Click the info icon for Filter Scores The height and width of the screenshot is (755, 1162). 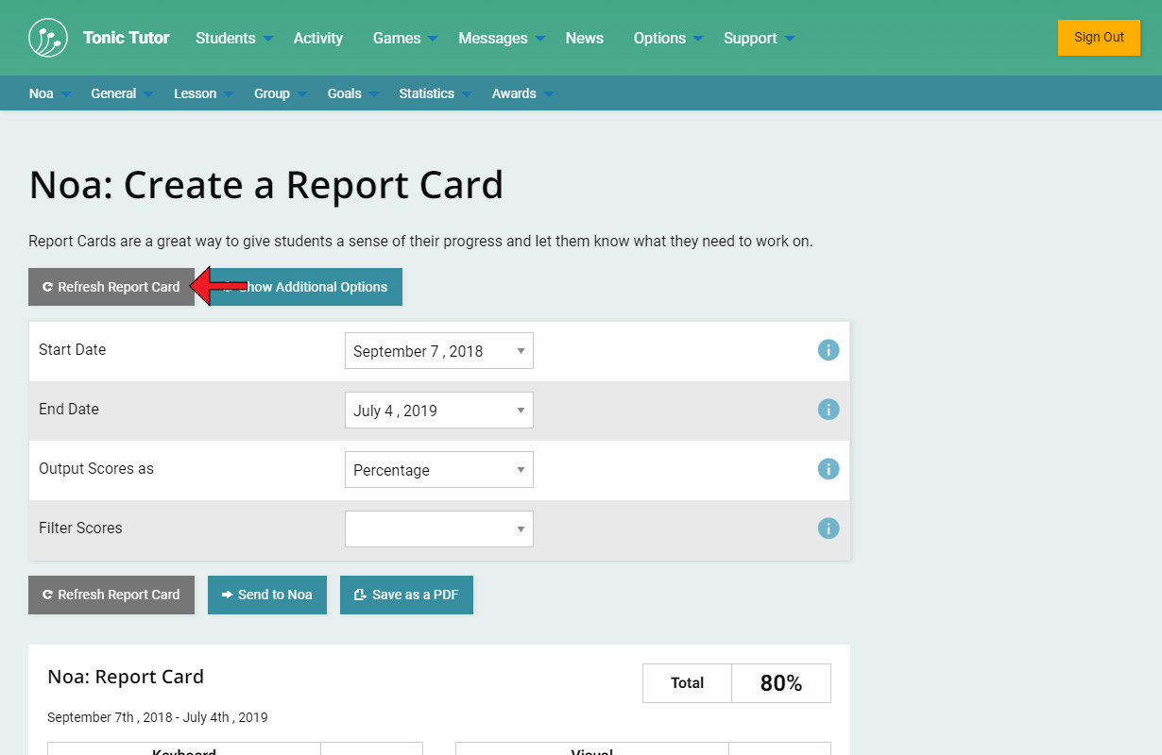point(828,528)
